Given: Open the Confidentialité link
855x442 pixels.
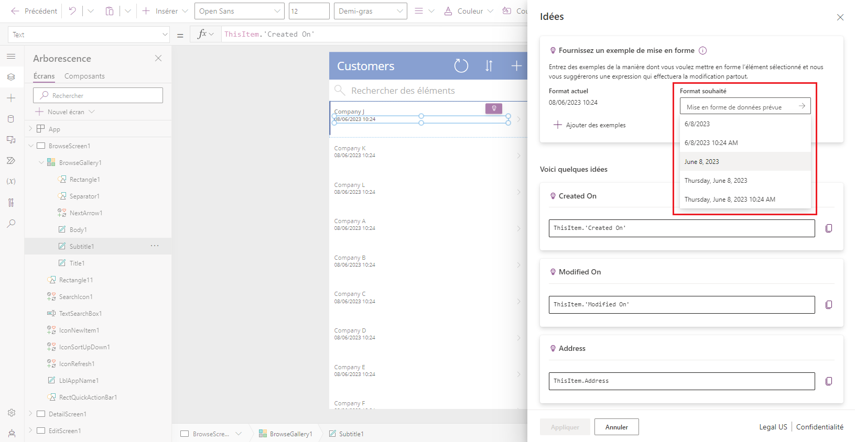Looking at the screenshot, I should [820, 427].
